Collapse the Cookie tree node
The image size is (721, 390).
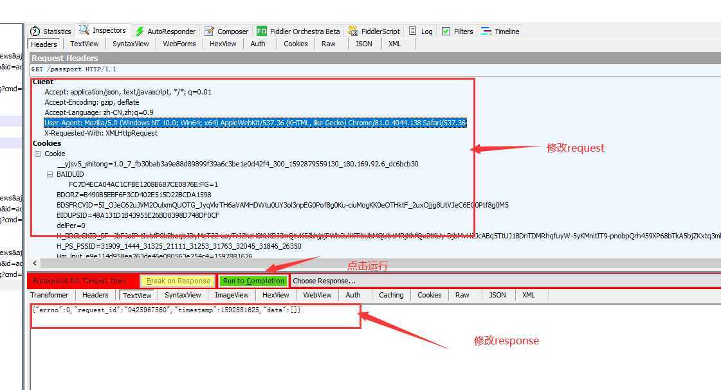38,154
